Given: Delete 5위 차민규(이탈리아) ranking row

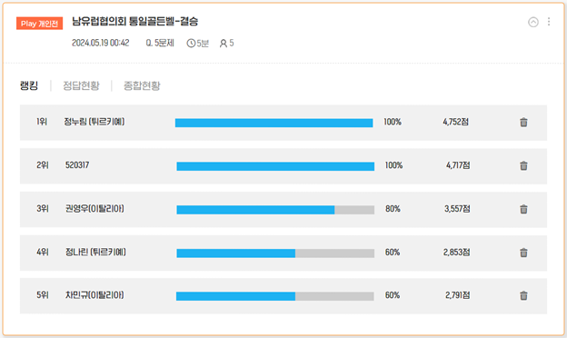Looking at the screenshot, I should tap(523, 295).
